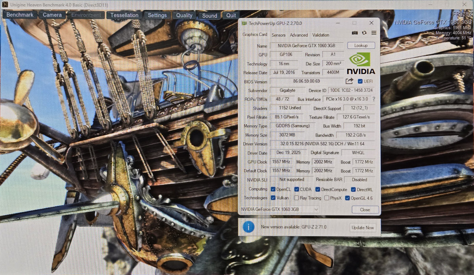Click the Texture Fillrate value 127.6 GTexel/s

coord(356,117)
